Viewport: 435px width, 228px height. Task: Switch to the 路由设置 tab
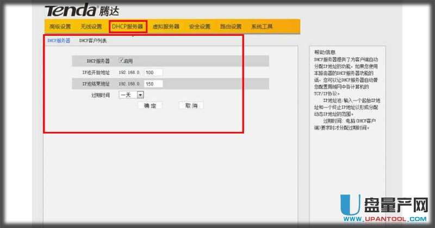point(231,27)
